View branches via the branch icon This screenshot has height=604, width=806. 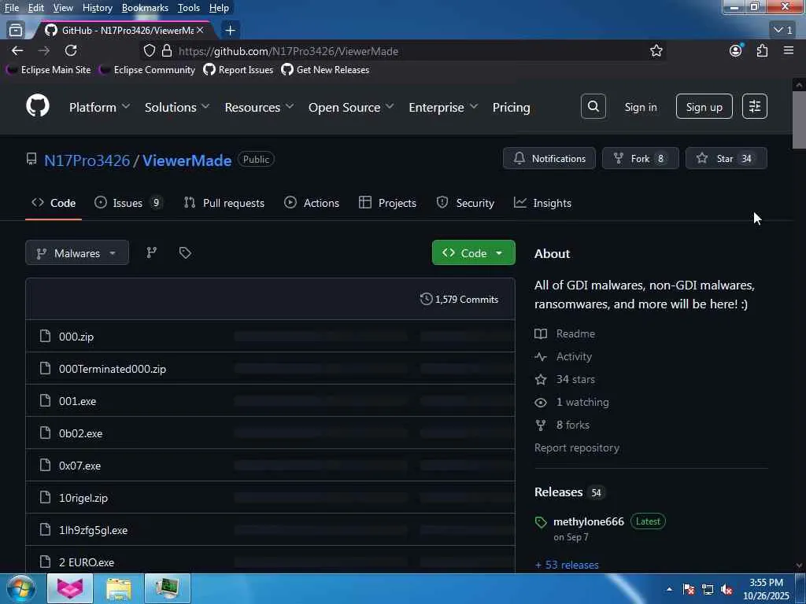click(152, 252)
